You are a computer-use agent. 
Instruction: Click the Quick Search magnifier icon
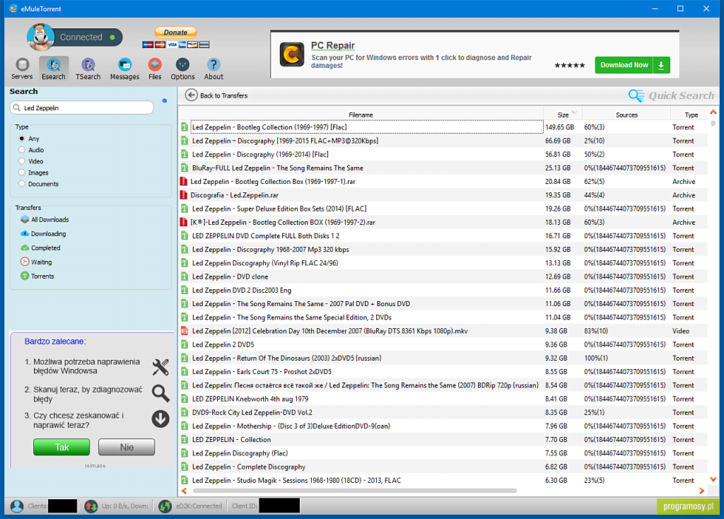coord(636,95)
